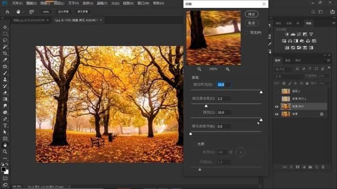This screenshot has width=337, height=189.
Task: Click the 100% zoom button in options bar
Action: [x=46, y=12]
